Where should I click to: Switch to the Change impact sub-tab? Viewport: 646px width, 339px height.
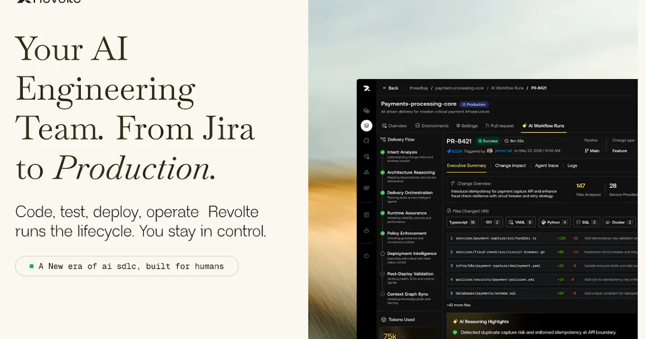tap(510, 166)
